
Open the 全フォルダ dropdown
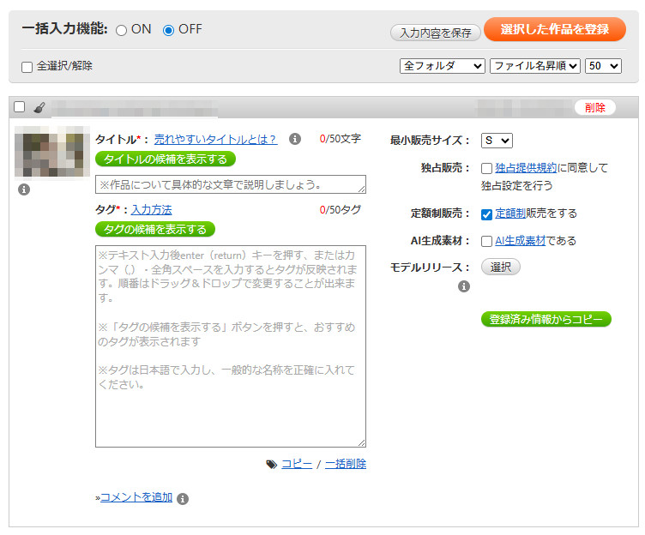tap(442, 66)
